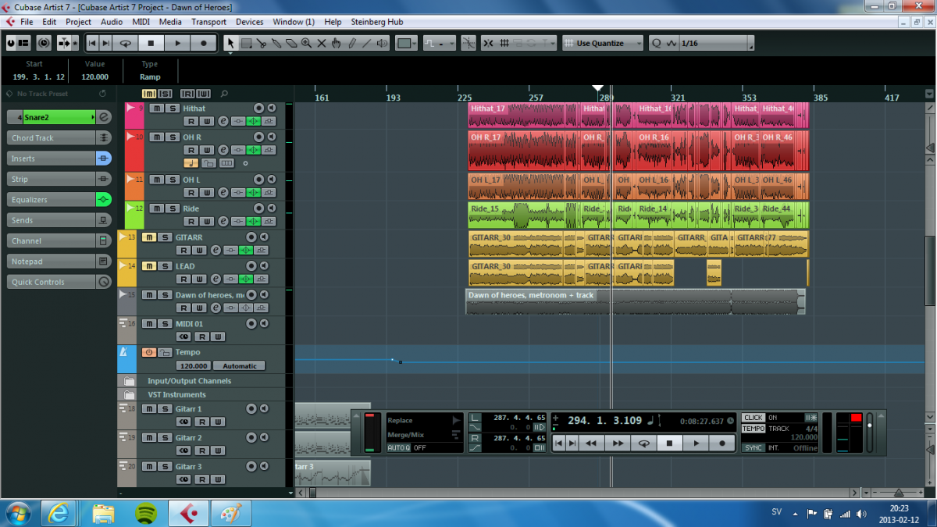Open the automation mode dropdown in toolbar
Image resolution: width=937 pixels, height=527 pixels.
pyautogui.click(x=440, y=43)
